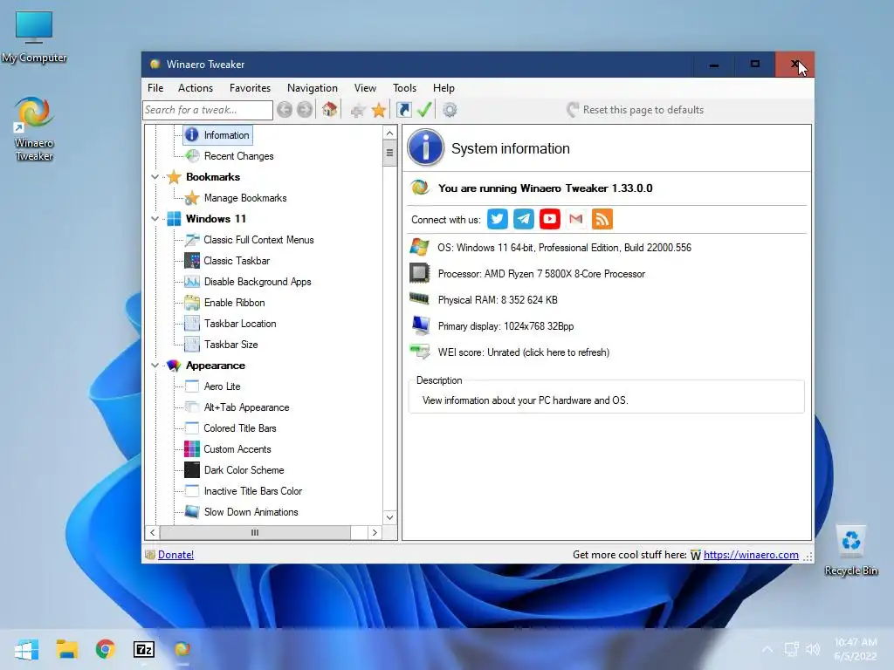Click the Windows 11 category label in the tree
This screenshot has height=670, width=894.
click(216, 219)
